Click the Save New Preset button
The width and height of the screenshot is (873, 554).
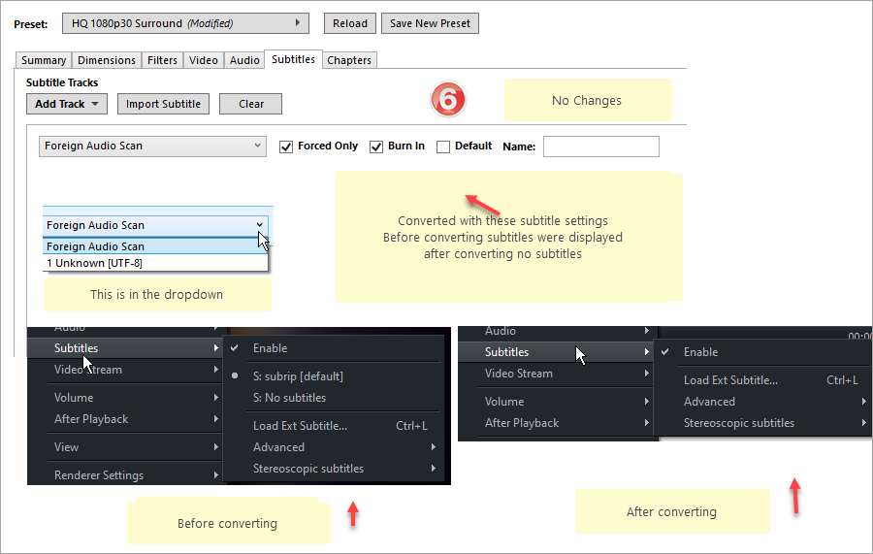430,23
